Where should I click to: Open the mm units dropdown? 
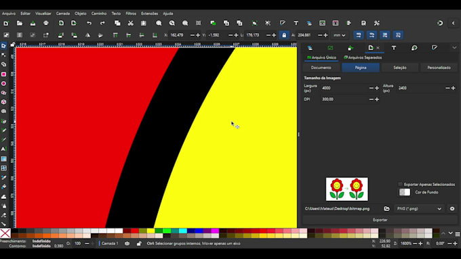pyautogui.click(x=339, y=35)
